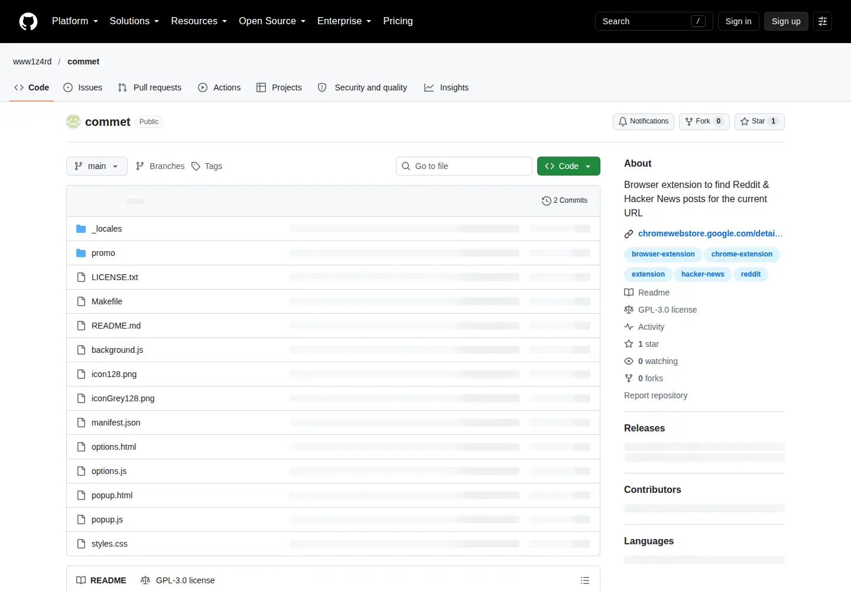Go to the Actions tab
This screenshot has height=591, width=851.
(x=220, y=87)
